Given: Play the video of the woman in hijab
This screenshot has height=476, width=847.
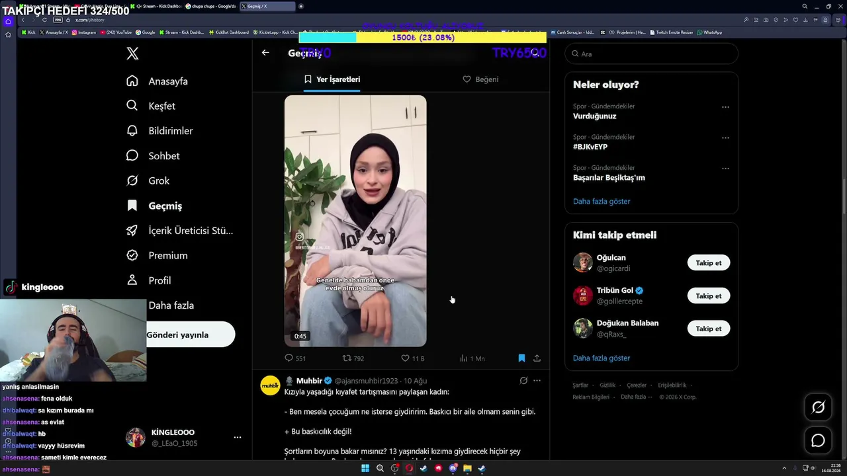Looking at the screenshot, I should (355, 221).
